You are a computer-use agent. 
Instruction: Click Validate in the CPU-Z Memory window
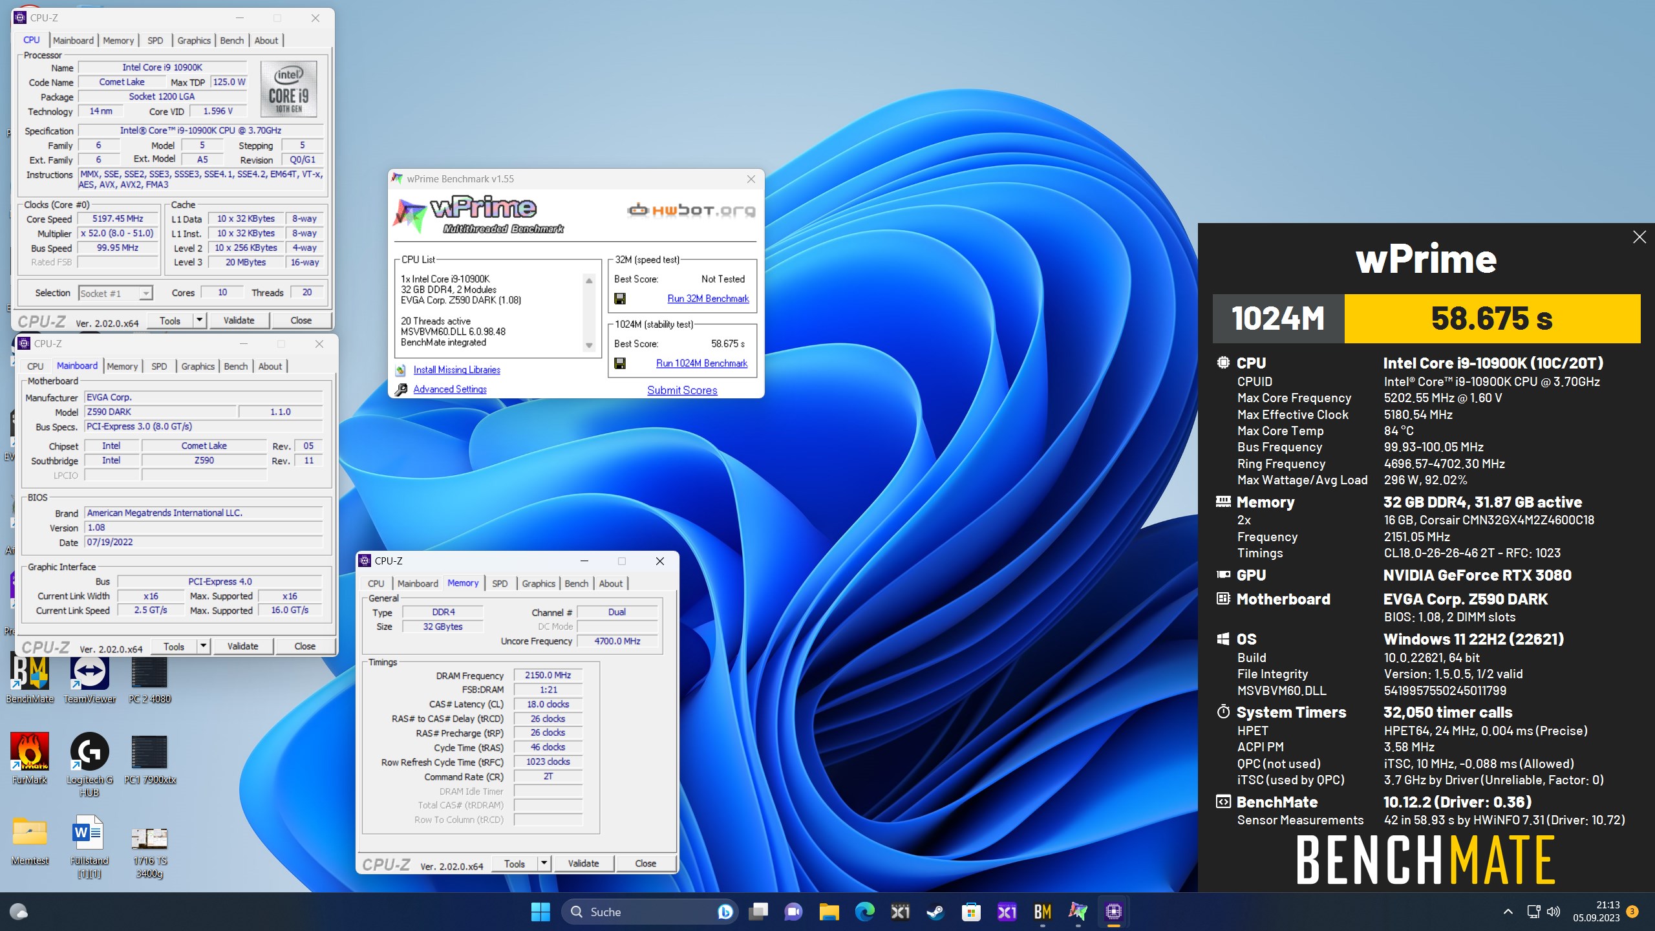pos(584,863)
